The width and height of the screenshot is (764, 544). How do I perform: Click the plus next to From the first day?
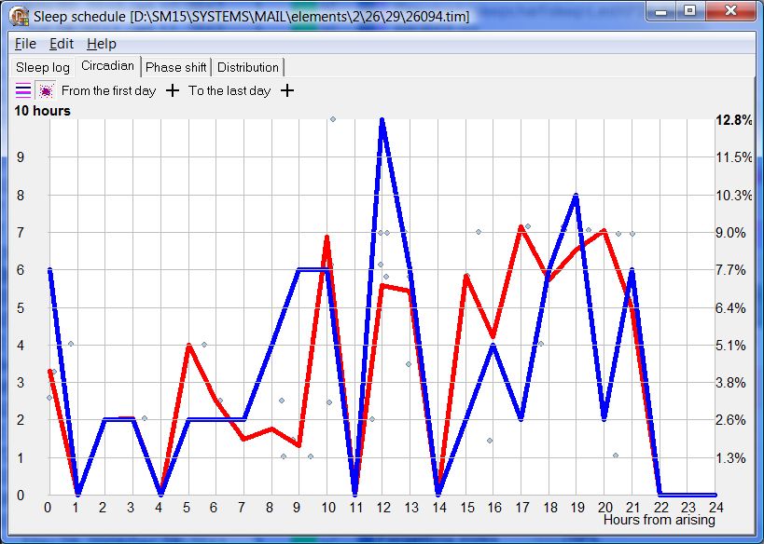pyautogui.click(x=172, y=90)
